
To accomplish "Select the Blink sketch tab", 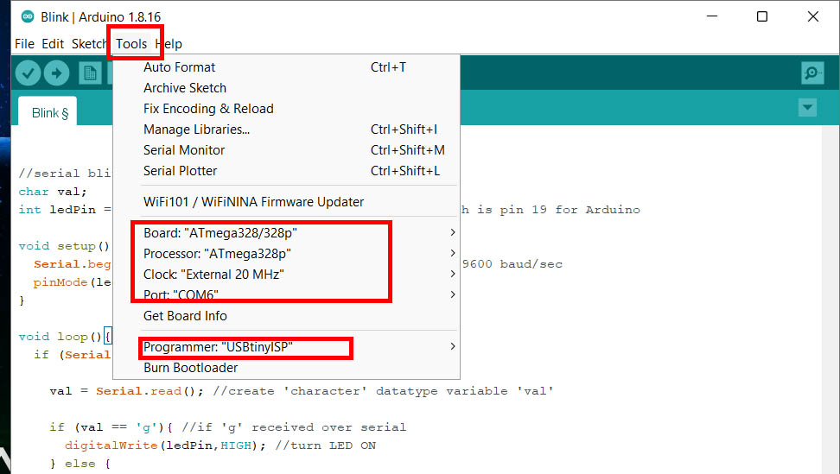I will [x=48, y=112].
